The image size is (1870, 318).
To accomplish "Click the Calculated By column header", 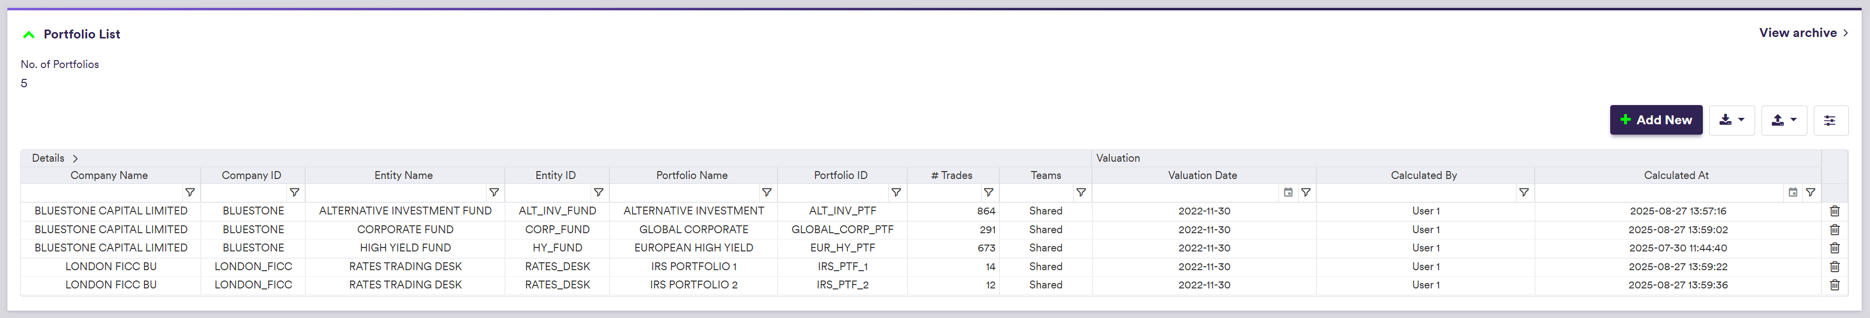I will (x=1423, y=175).
